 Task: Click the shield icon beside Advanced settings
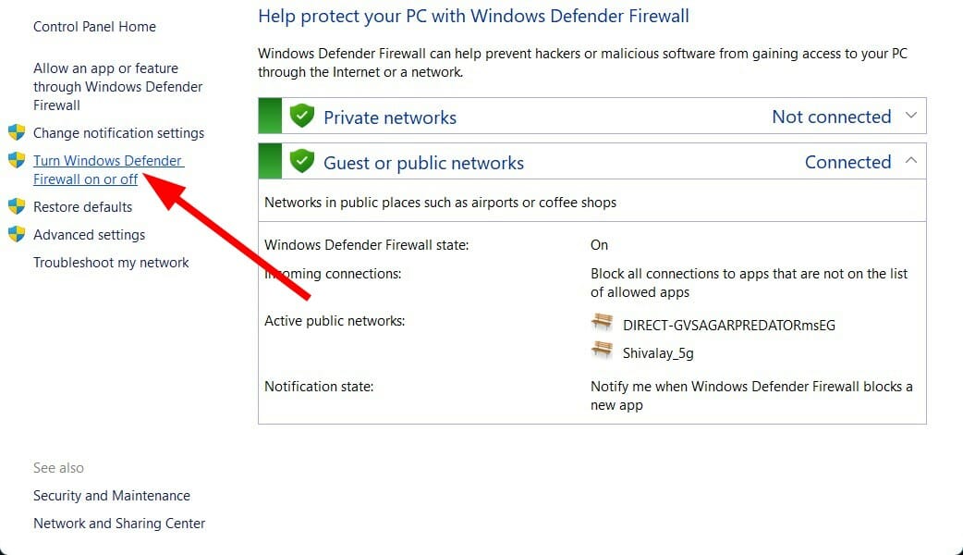(16, 234)
